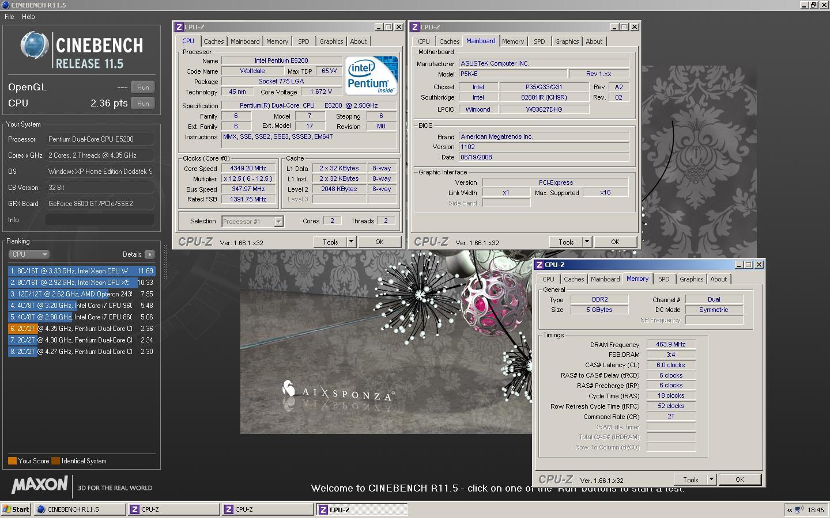Viewport: 830px width, 518px height.
Task: Click the Info input field
Action: 100,220
